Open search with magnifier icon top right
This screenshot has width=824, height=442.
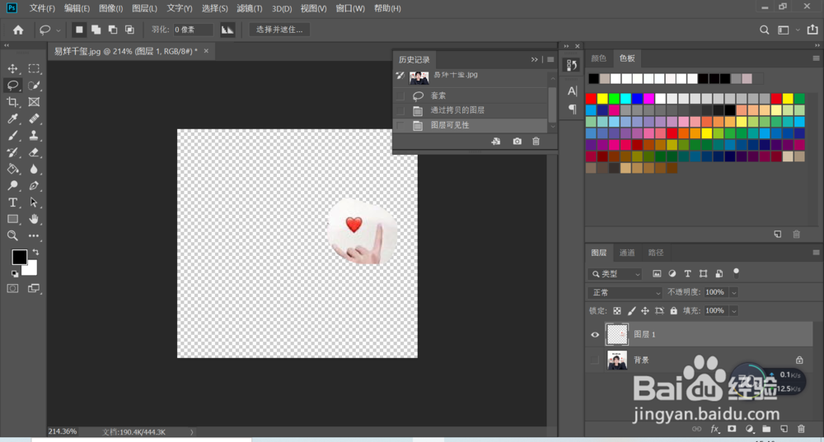(x=764, y=30)
